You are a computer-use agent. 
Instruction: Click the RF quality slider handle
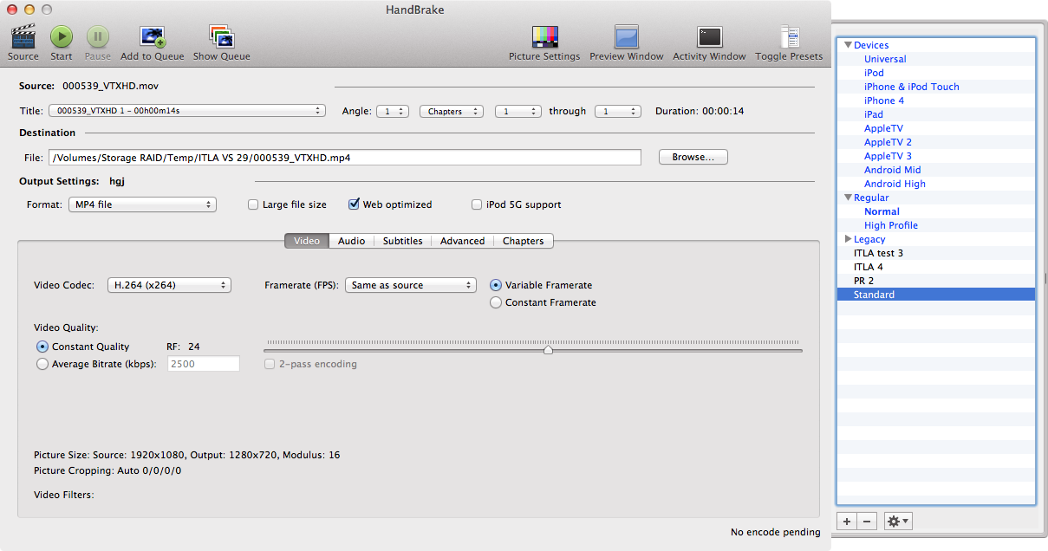(x=548, y=350)
